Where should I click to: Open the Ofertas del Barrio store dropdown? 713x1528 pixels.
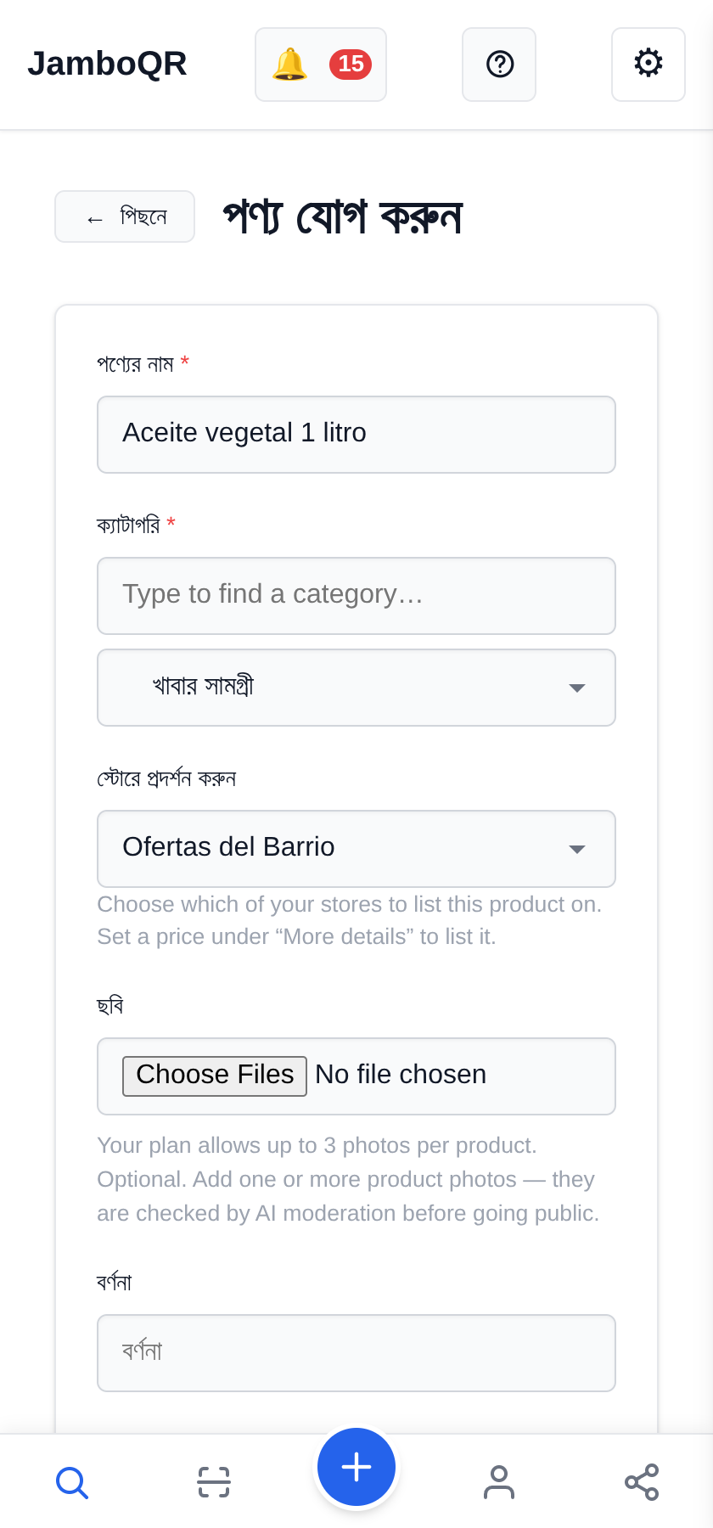[356, 849]
